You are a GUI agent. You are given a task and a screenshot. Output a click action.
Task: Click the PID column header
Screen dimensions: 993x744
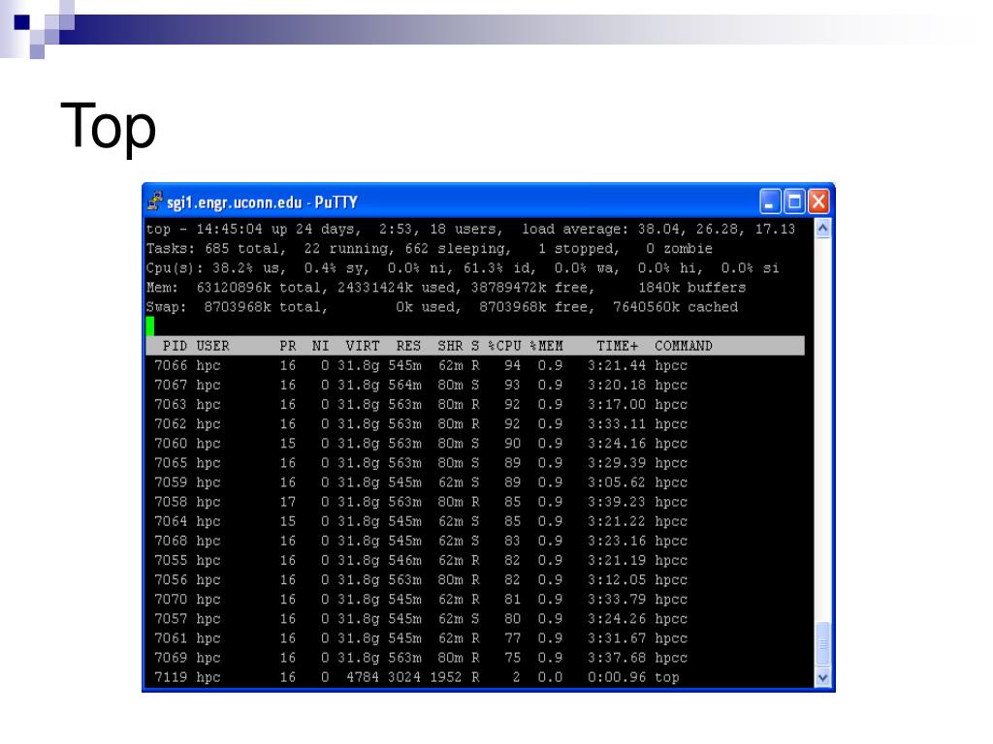point(175,346)
